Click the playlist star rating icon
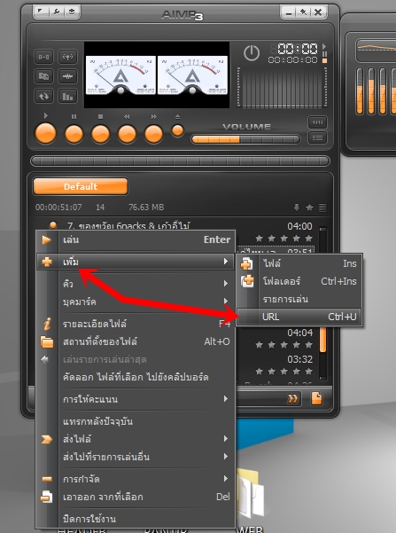This screenshot has height=533, width=396. pyautogui.click(x=309, y=207)
